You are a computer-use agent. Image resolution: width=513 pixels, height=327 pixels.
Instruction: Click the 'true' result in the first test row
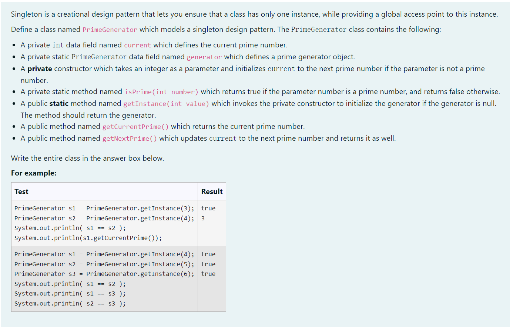click(208, 208)
